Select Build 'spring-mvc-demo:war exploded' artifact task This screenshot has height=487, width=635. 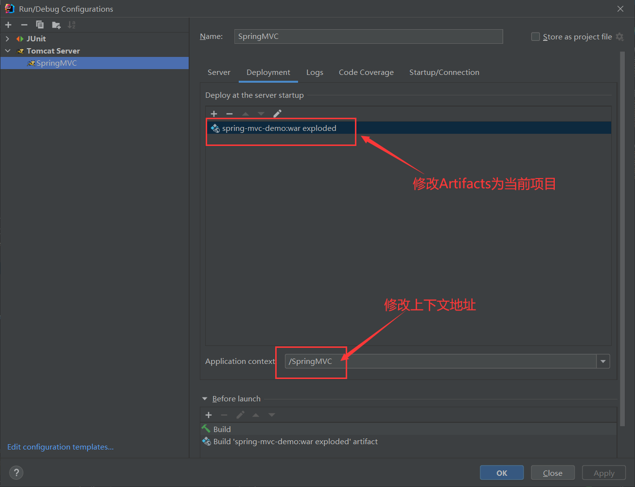(408, 442)
